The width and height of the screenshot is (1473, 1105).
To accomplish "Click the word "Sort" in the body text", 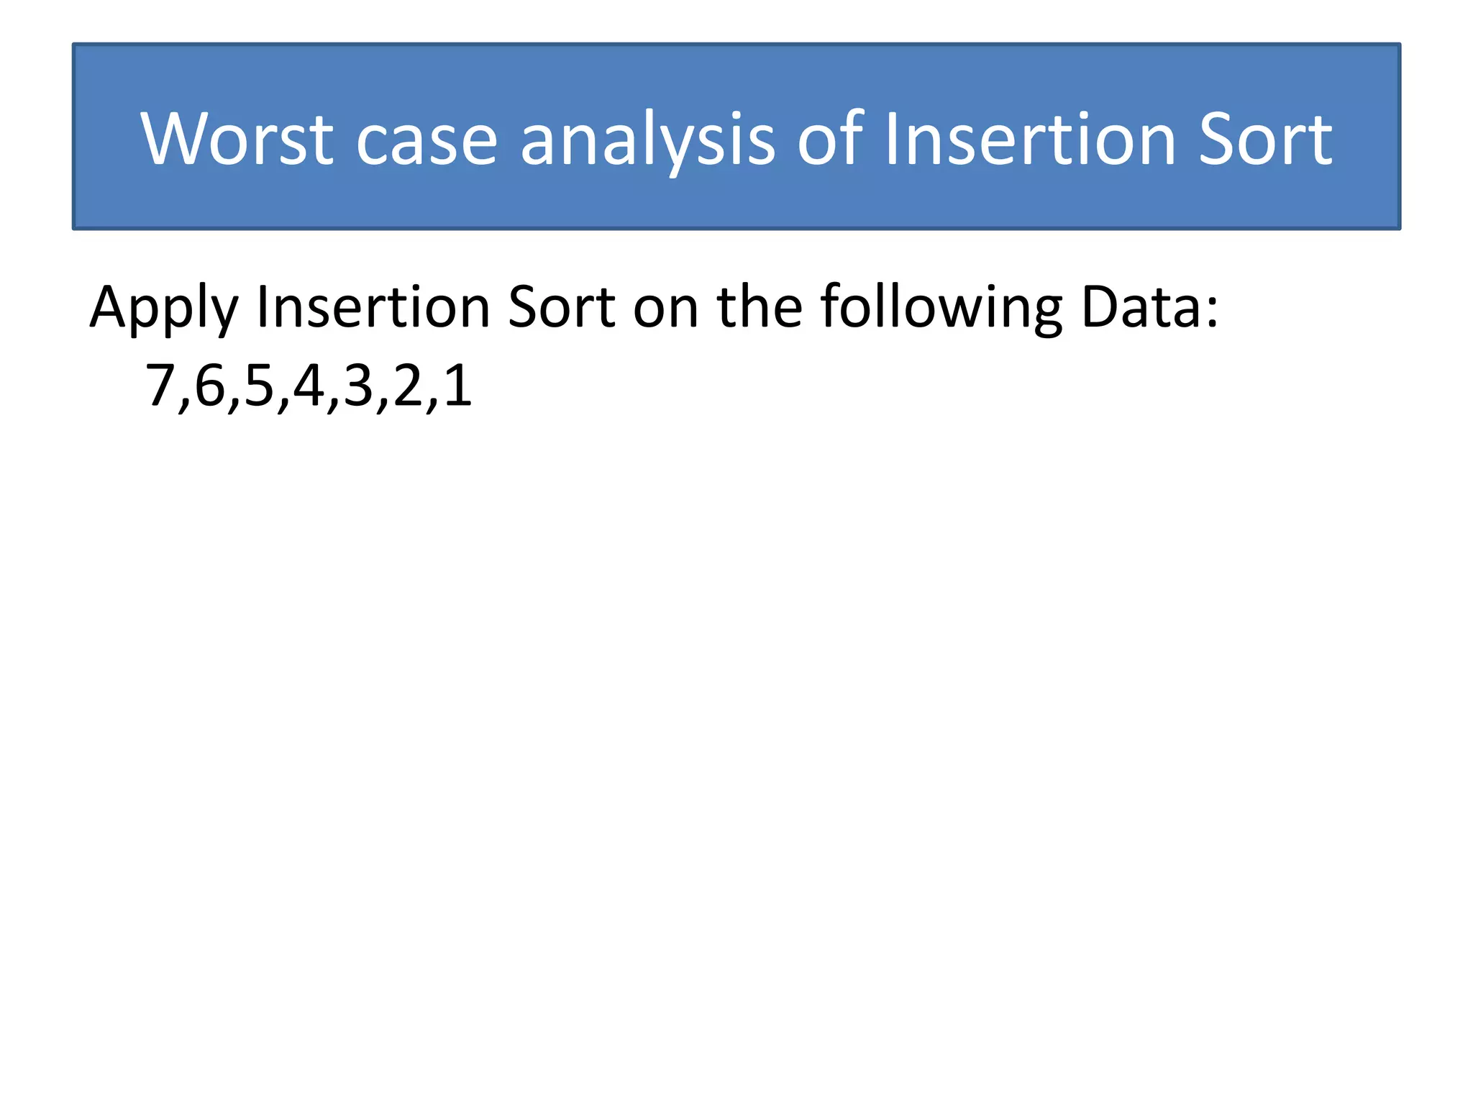I will coord(561,306).
